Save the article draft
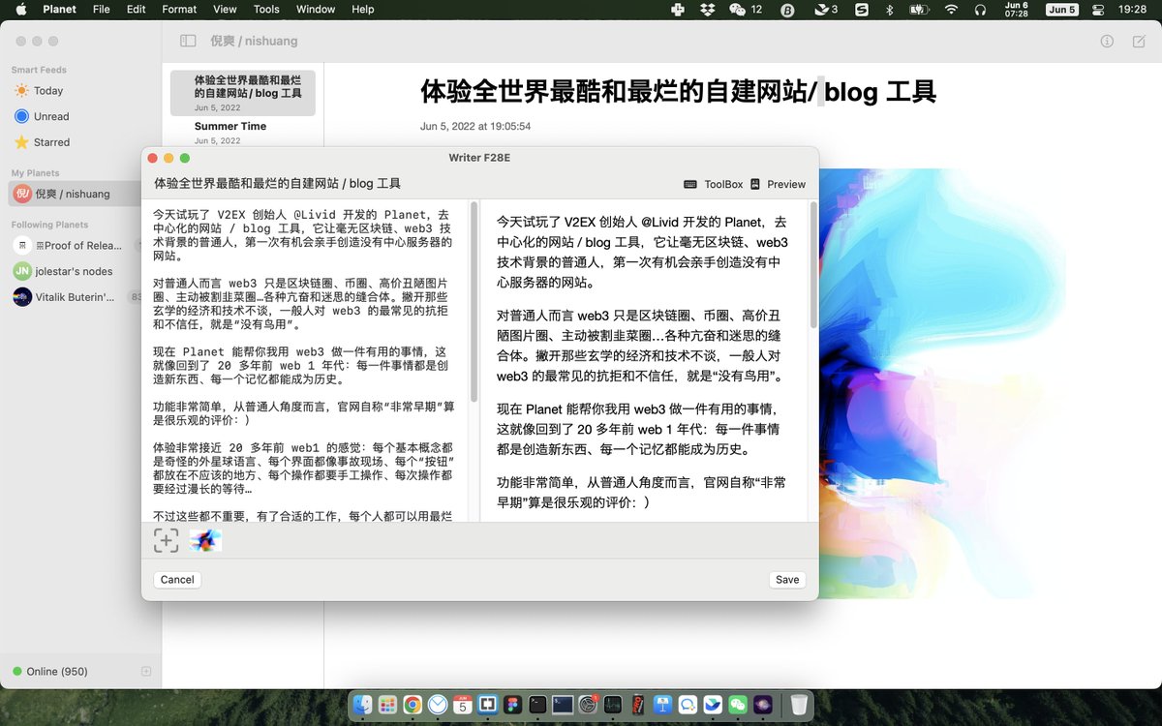The height and width of the screenshot is (726, 1162). (786, 579)
